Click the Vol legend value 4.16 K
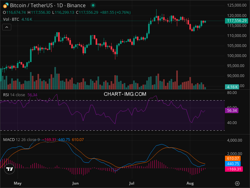 click(x=27, y=19)
